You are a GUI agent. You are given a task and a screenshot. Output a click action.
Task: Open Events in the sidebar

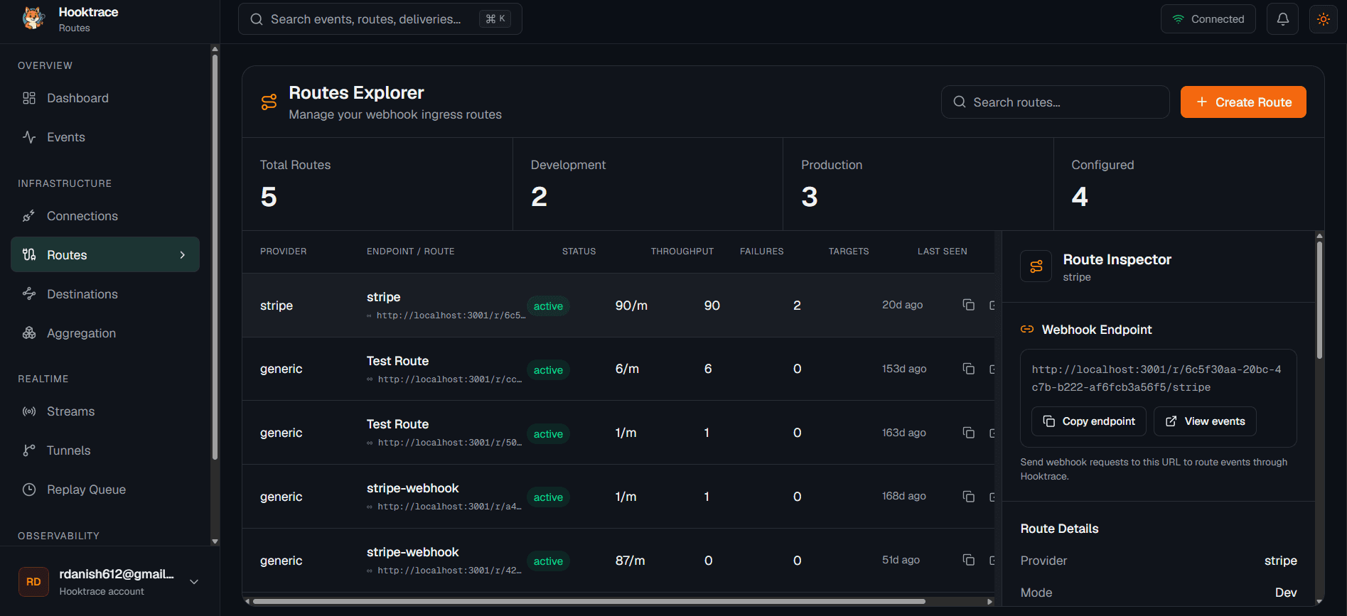click(x=105, y=137)
